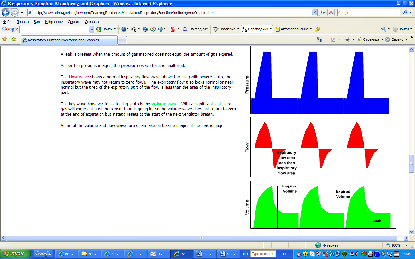415x259 pixels.
Task: Click the Google search box at top right
Action: tap(369, 13)
